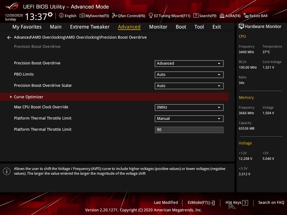Select the Advanced tab
This screenshot has height=215, width=287.
(129, 27)
